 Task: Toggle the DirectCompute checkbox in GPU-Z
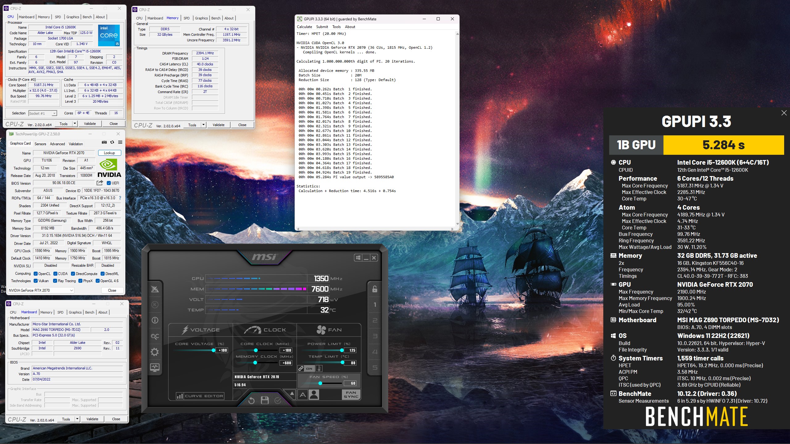coord(73,274)
